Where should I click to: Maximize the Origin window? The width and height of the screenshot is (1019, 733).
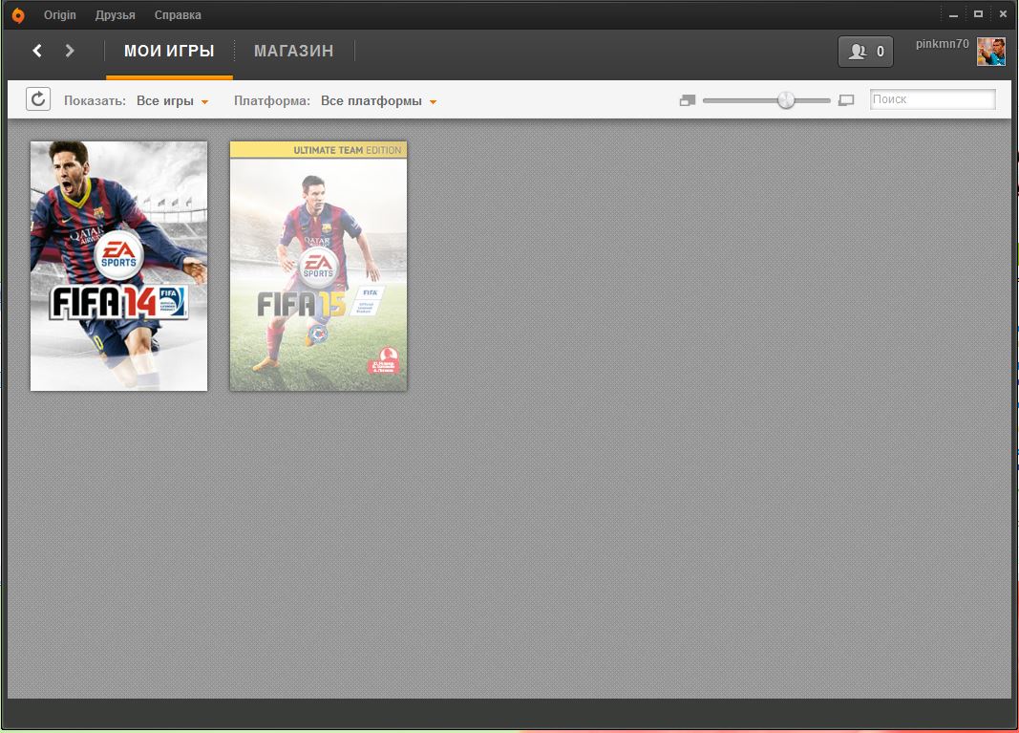[x=978, y=14]
